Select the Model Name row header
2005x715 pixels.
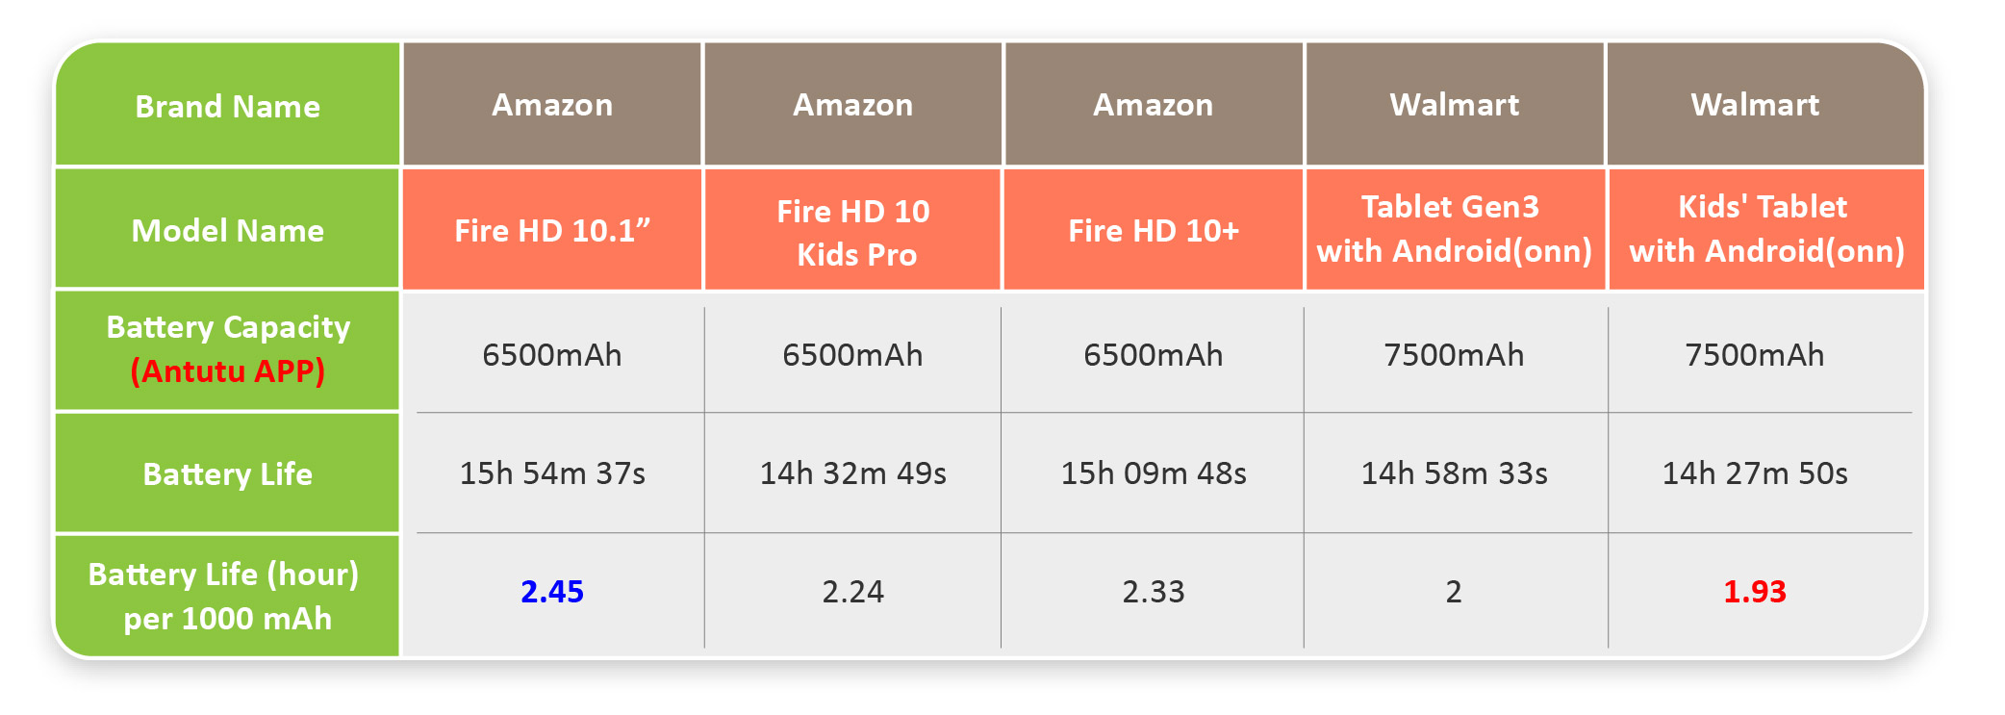[x=228, y=230]
